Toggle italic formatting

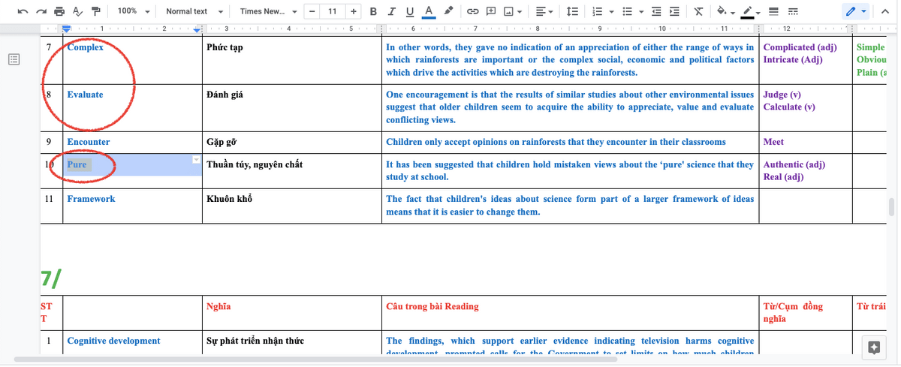click(x=391, y=12)
